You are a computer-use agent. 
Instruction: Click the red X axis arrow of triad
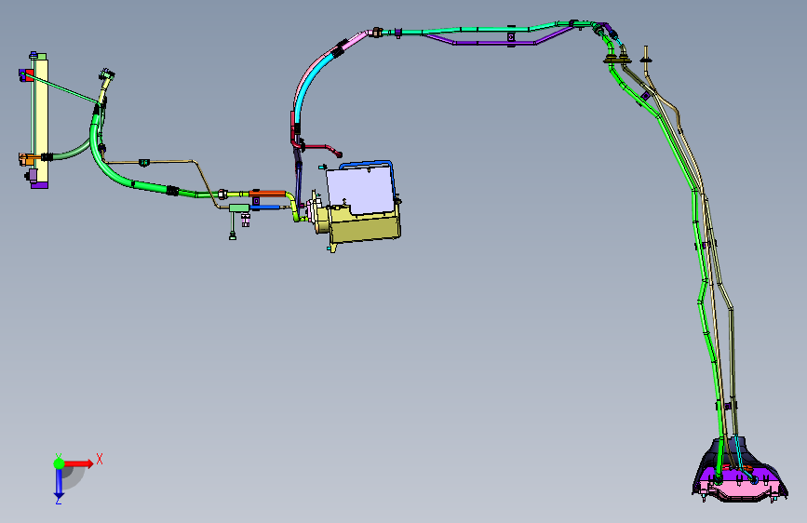pyautogui.click(x=80, y=463)
